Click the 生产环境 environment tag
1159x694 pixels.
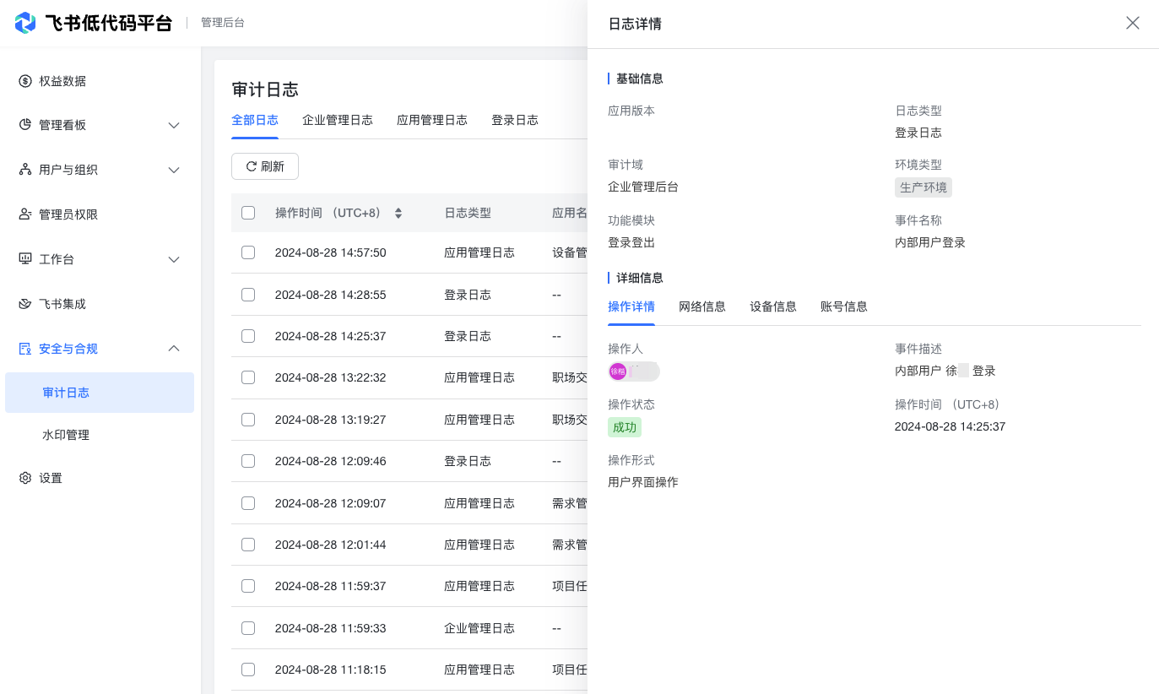point(923,187)
